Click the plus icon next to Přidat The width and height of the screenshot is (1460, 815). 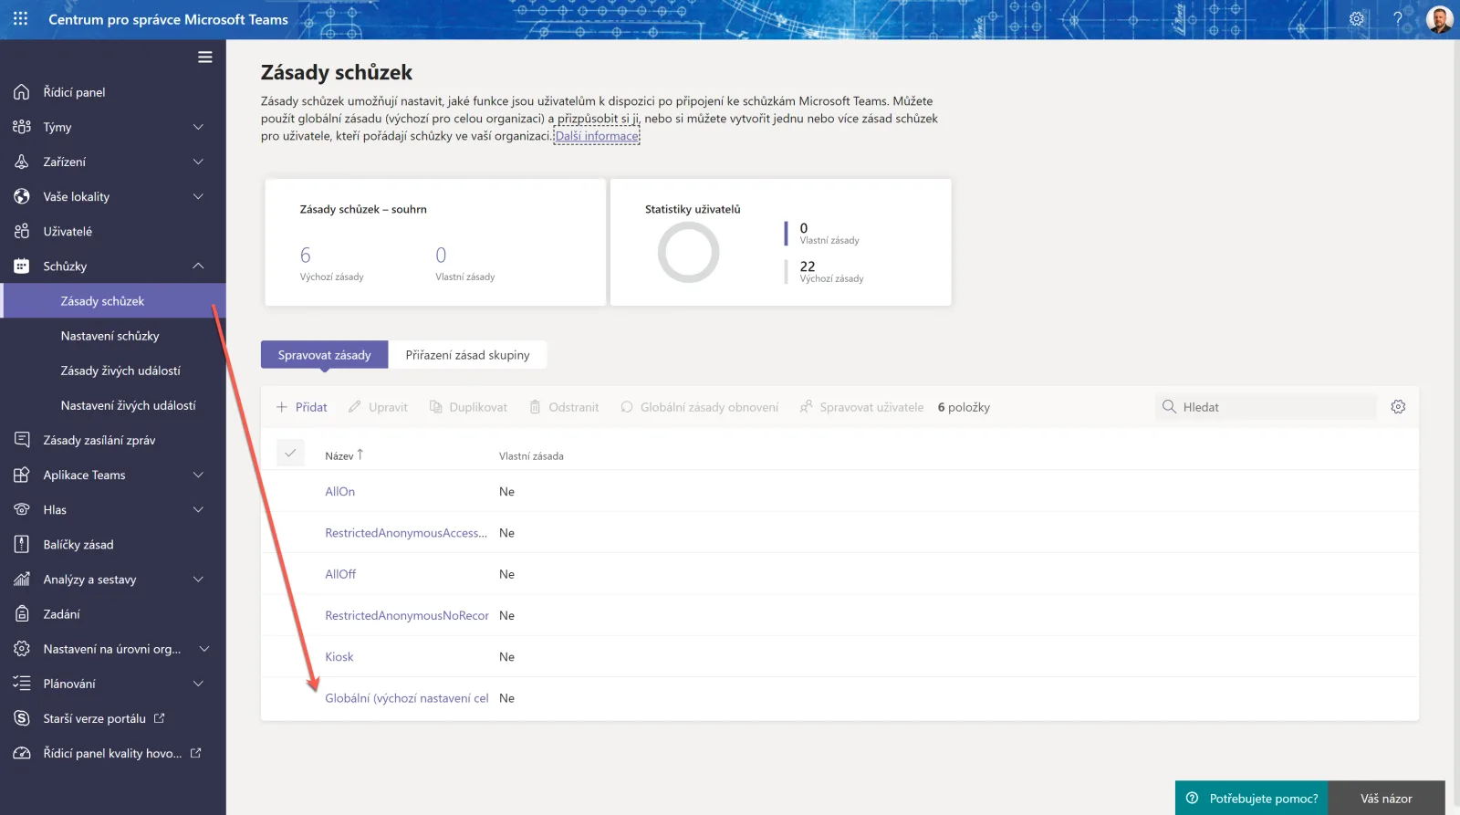(282, 407)
